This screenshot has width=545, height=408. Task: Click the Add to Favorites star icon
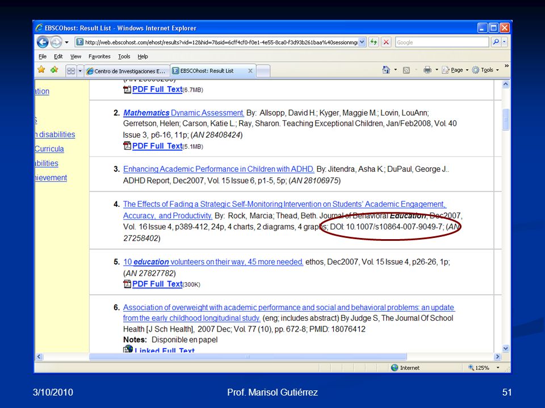tap(54, 70)
